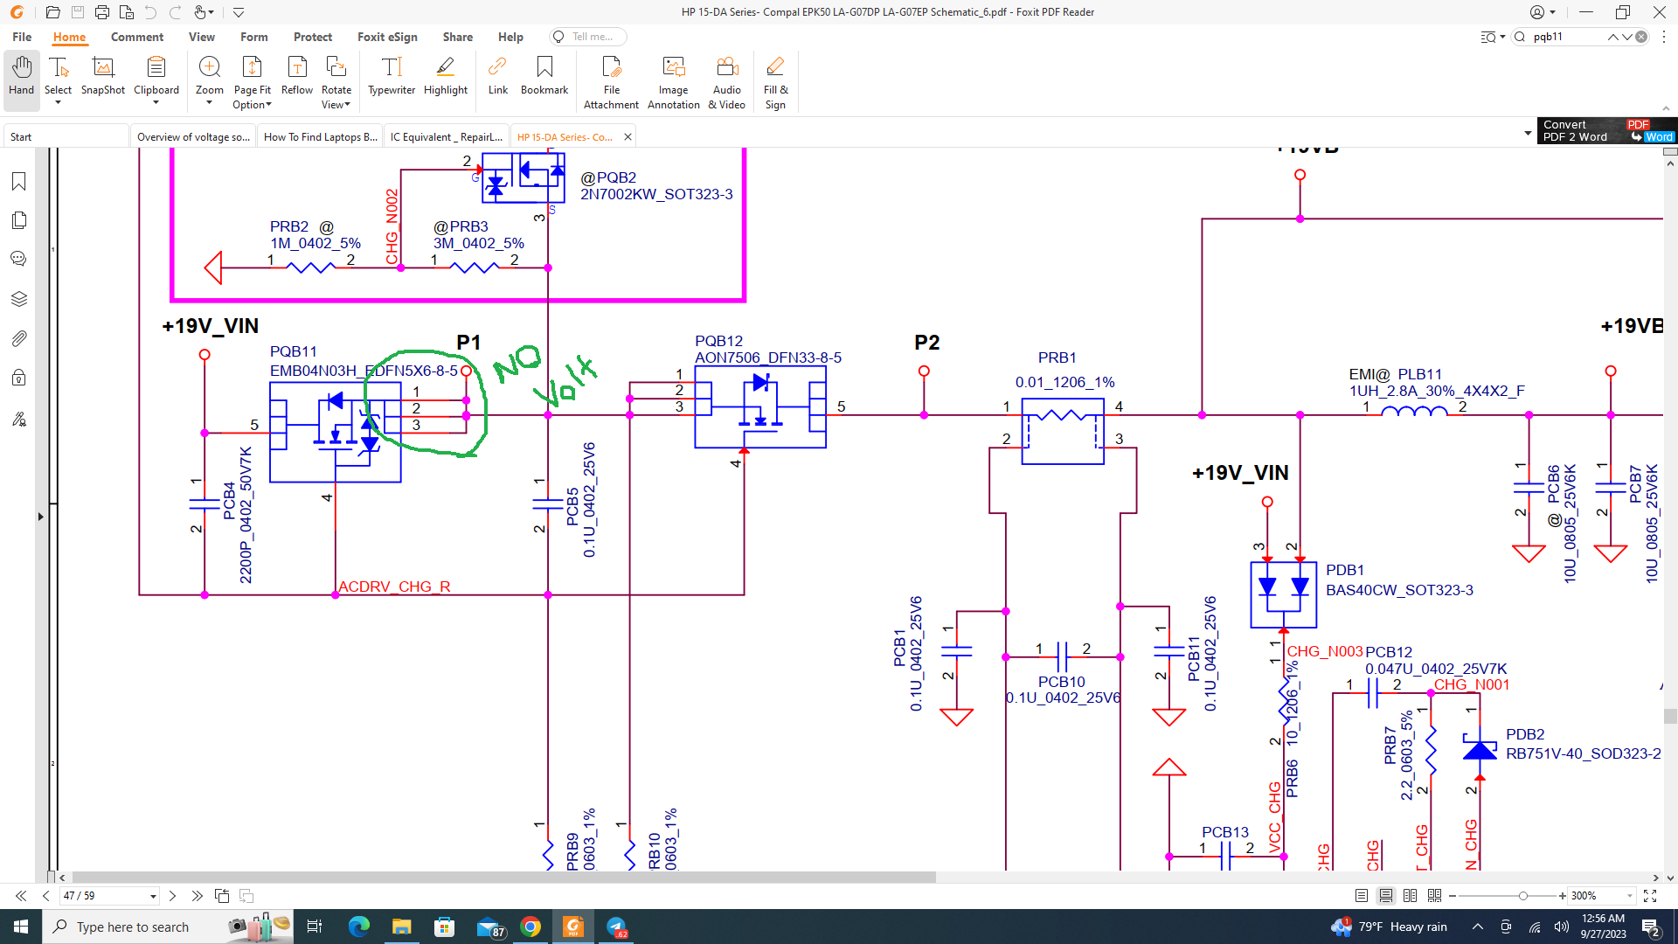Go to next page arrow
This screenshot has height=944, width=1678.
click(172, 896)
